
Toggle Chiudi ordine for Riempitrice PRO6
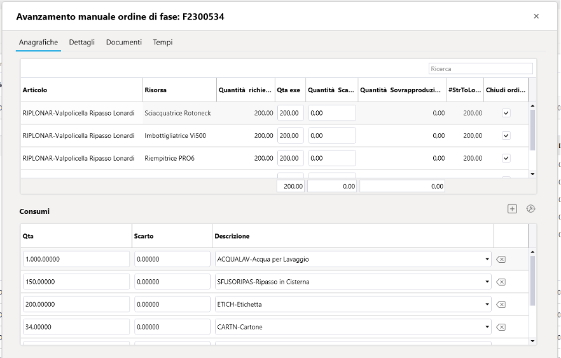click(x=506, y=158)
